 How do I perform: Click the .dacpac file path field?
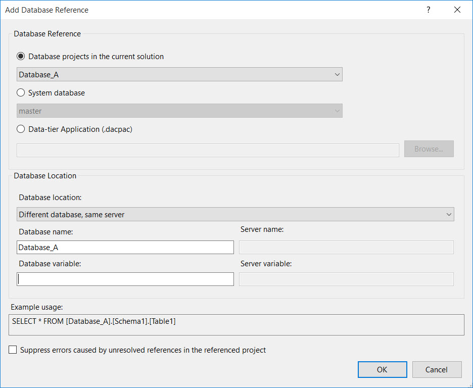[208, 150]
